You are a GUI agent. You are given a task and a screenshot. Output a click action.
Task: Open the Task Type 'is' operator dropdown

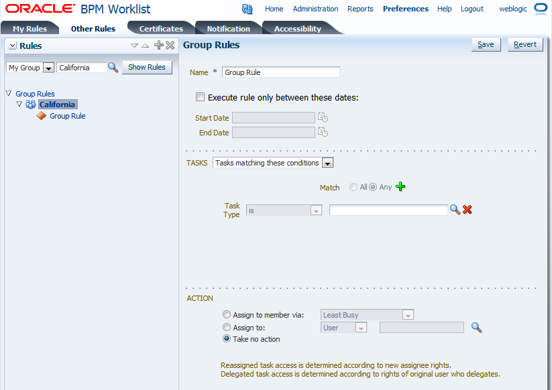point(316,210)
